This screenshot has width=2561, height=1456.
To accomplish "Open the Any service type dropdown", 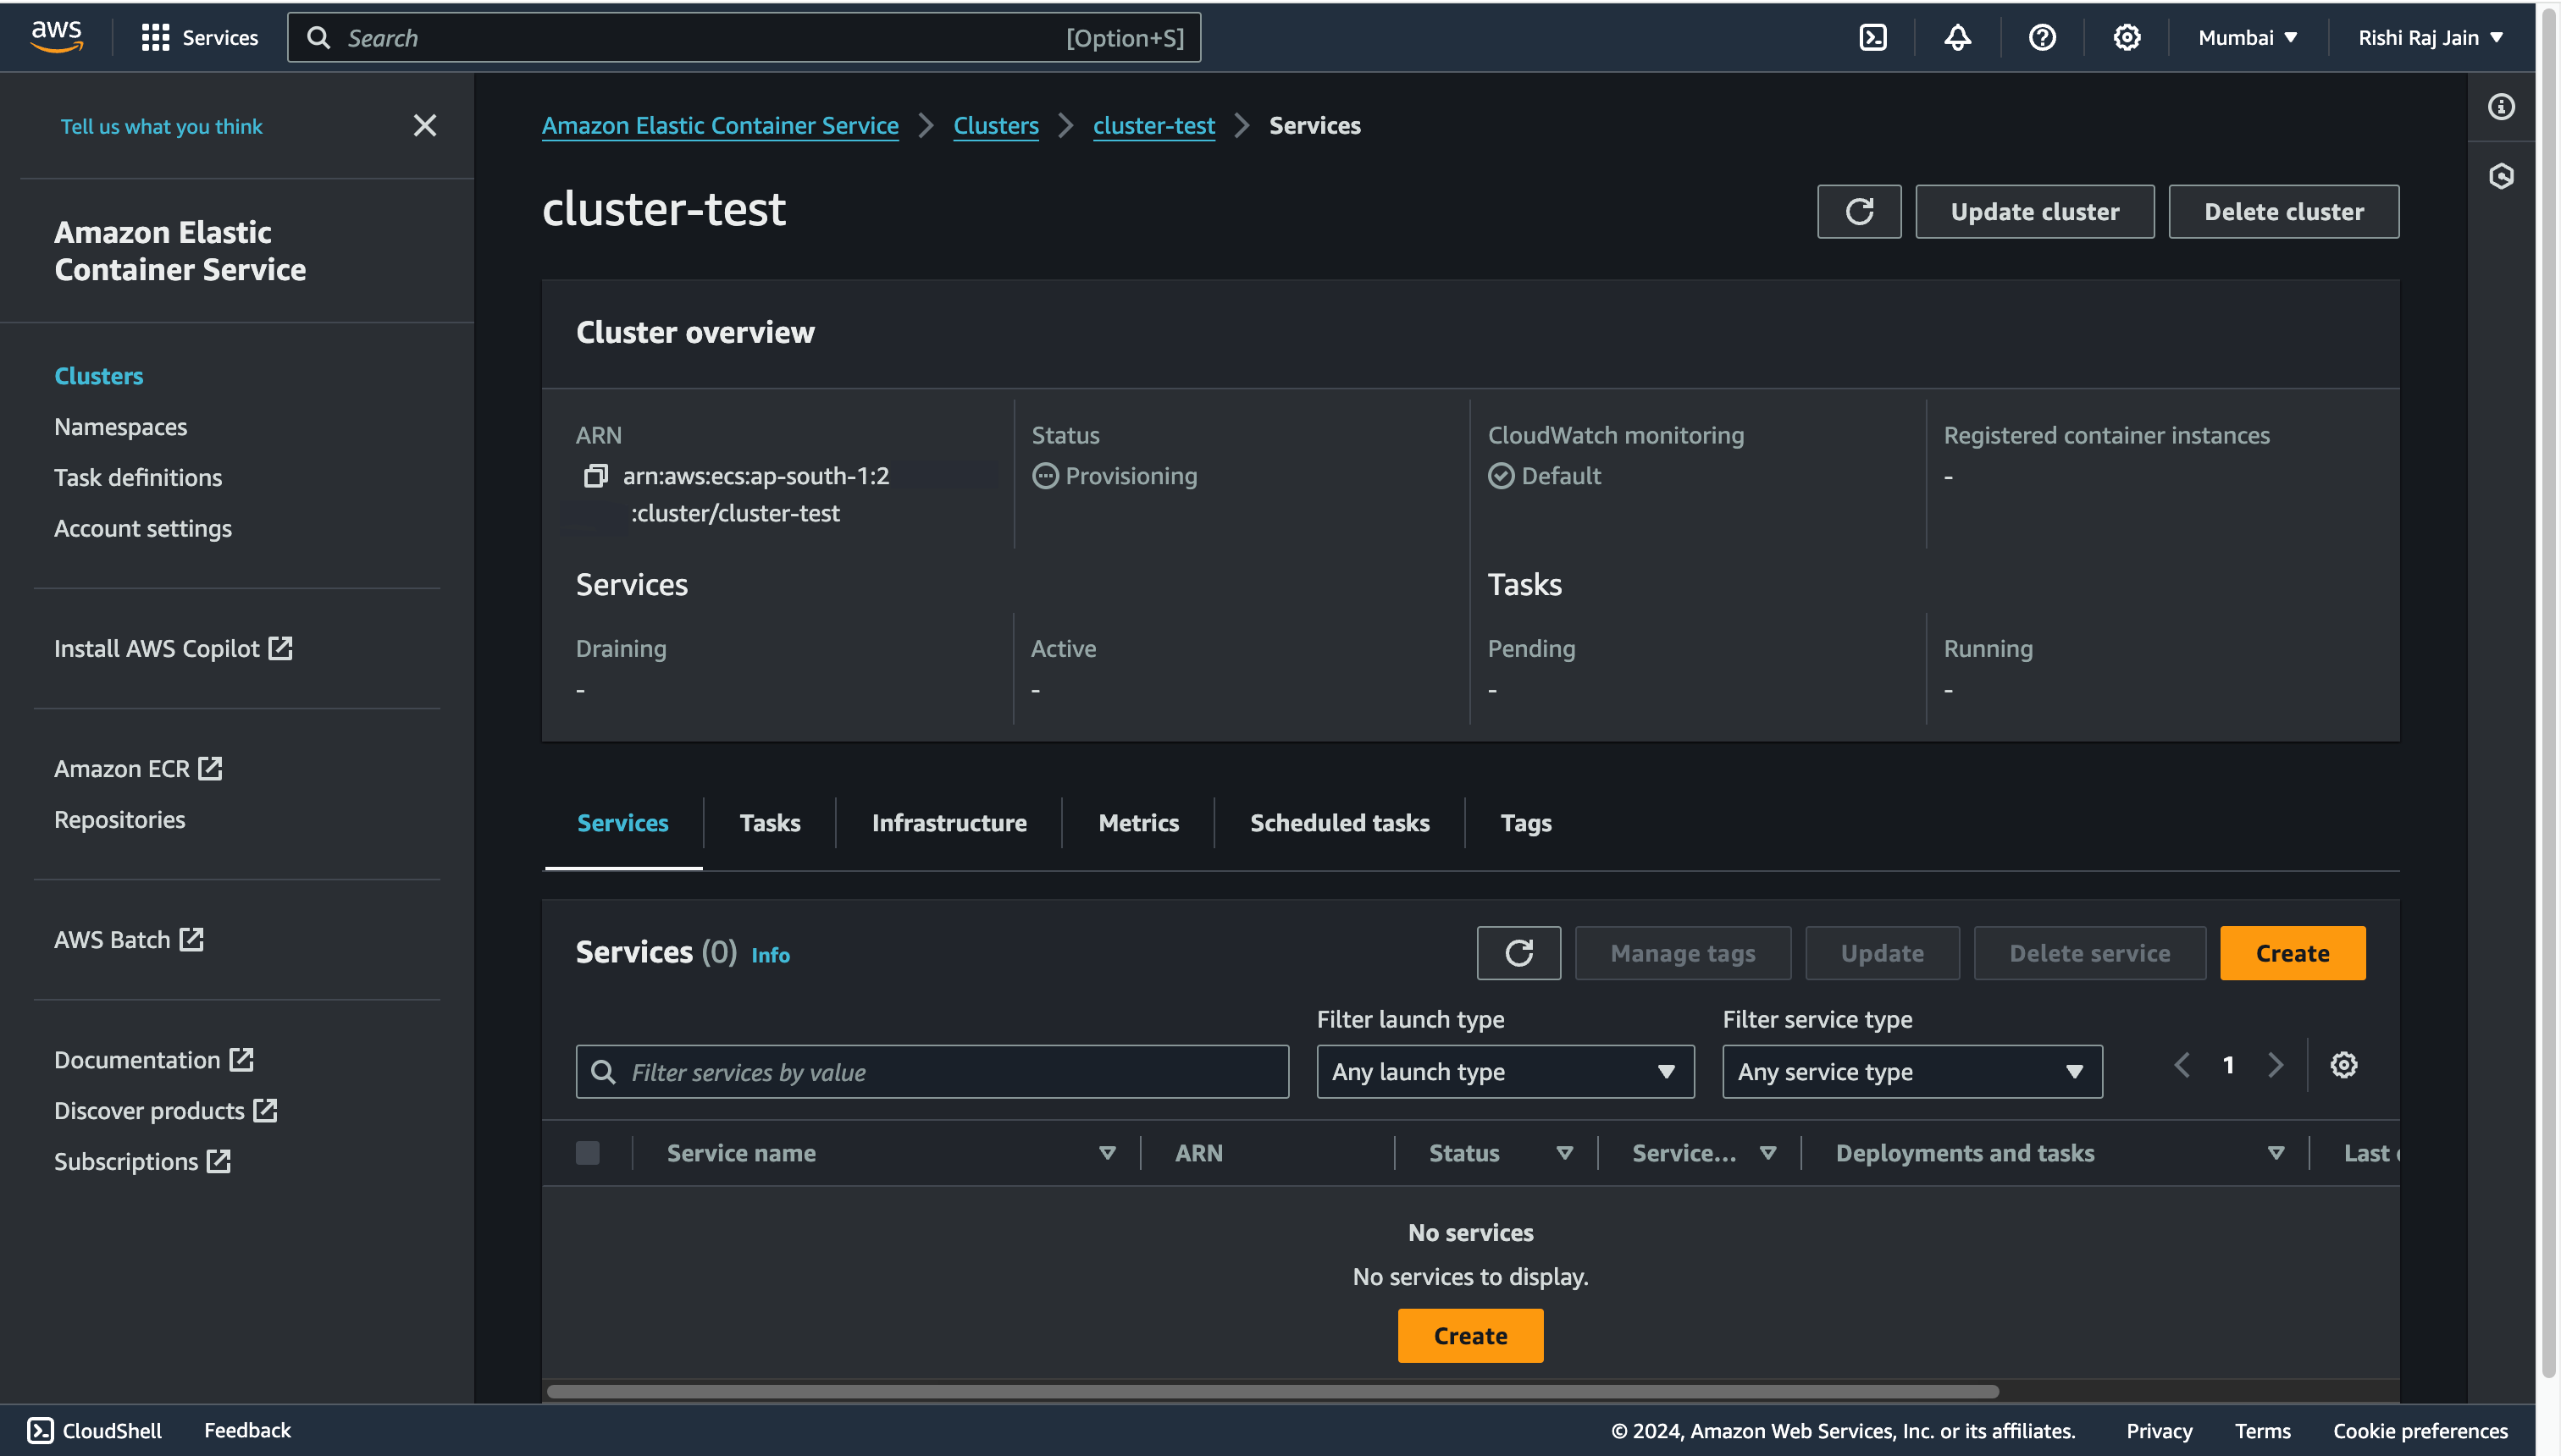I will coord(1913,1072).
